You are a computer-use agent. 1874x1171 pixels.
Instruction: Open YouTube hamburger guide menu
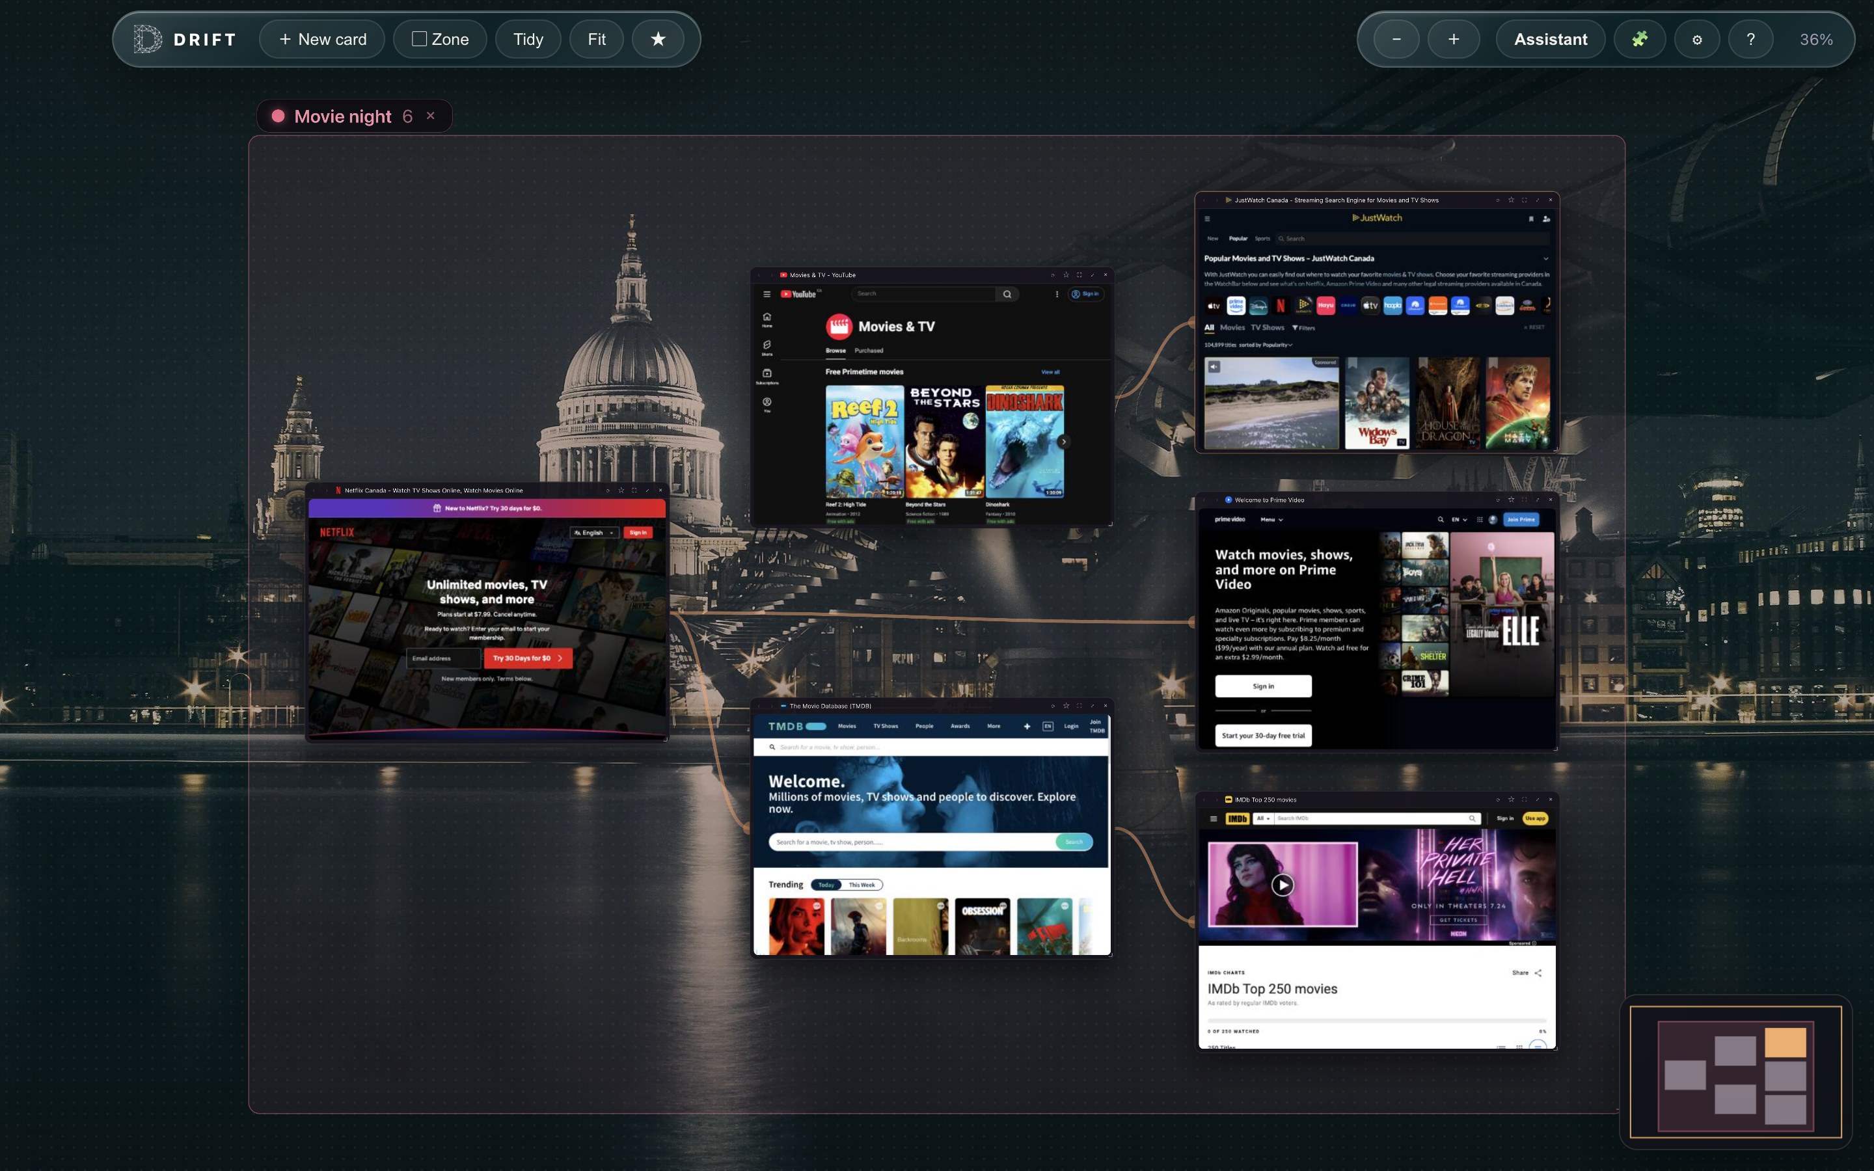click(767, 294)
